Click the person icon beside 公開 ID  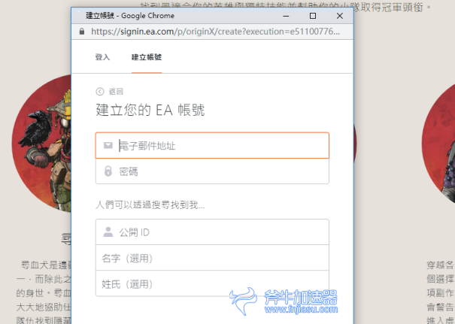click(108, 232)
